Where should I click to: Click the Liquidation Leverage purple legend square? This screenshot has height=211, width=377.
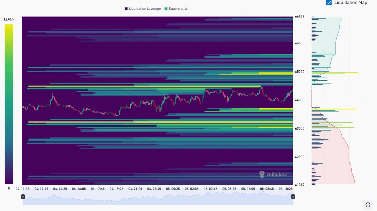pyautogui.click(x=126, y=9)
